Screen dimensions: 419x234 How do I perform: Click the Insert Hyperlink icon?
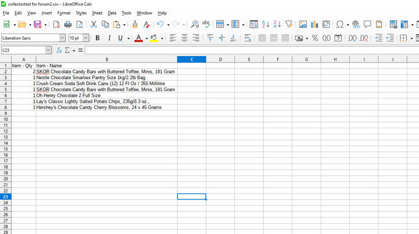356,24
